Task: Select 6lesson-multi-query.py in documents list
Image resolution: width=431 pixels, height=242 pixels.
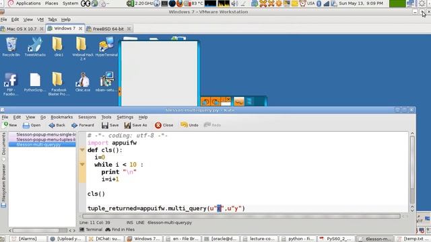Action: [x=42, y=145]
